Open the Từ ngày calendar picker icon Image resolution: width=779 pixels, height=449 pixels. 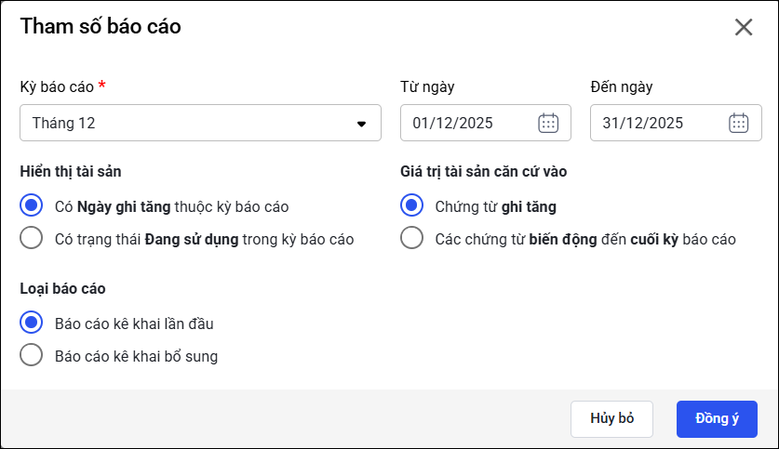548,123
